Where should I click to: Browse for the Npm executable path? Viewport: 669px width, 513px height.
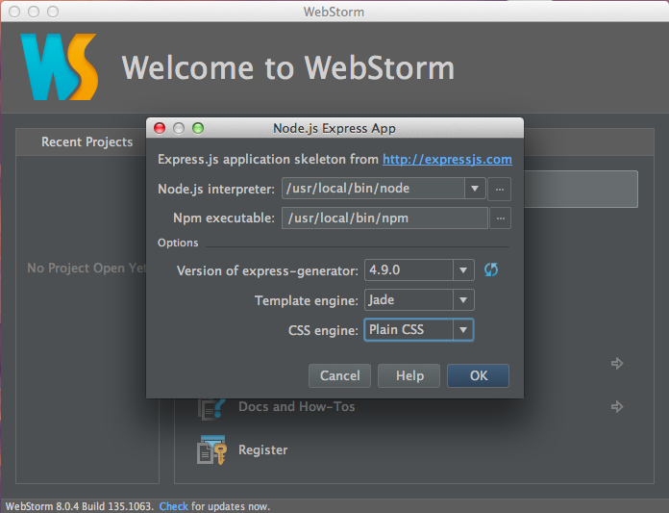click(501, 218)
